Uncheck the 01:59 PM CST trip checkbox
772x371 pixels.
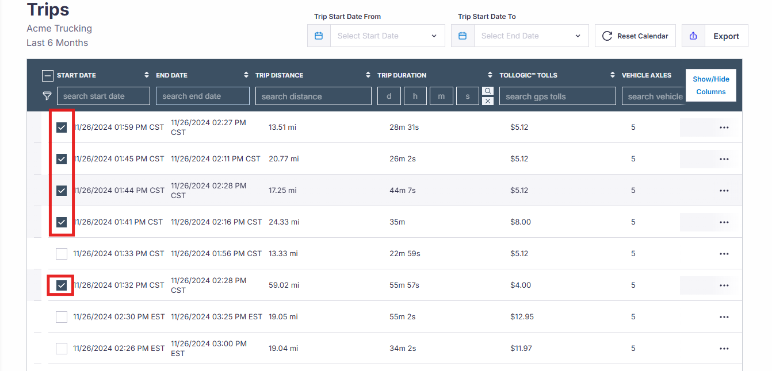pyautogui.click(x=62, y=127)
